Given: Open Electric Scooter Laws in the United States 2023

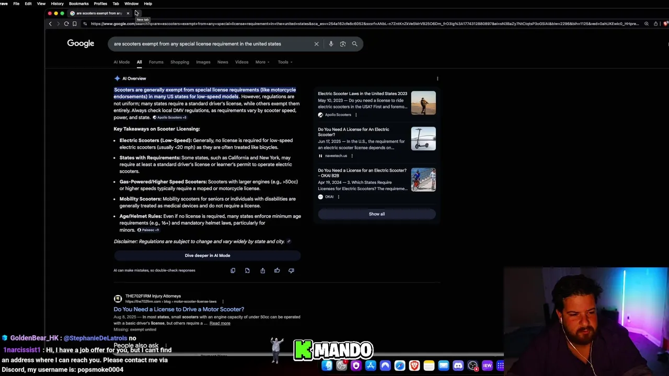Looking at the screenshot, I should coord(362,93).
